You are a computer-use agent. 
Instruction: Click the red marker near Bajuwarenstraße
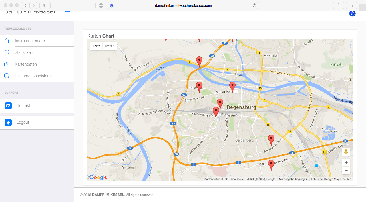(x=271, y=140)
